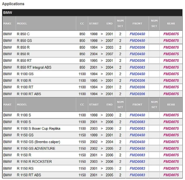Open front FMD0083 for R 1100 S Boxer Cup Replika
Screen dimensions: 185x180
137,129
